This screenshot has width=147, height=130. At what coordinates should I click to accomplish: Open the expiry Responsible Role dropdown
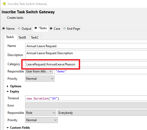pyautogui.click(x=41, y=113)
